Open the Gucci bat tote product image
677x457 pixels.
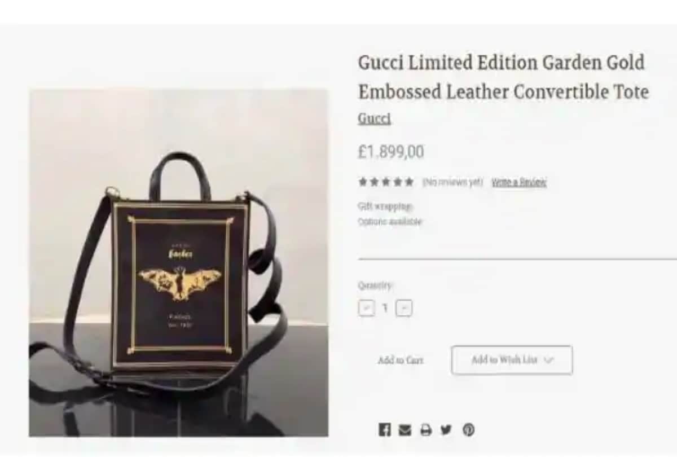pos(178,263)
